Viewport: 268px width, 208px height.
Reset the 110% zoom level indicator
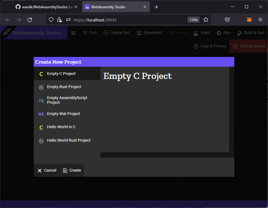[x=193, y=20]
